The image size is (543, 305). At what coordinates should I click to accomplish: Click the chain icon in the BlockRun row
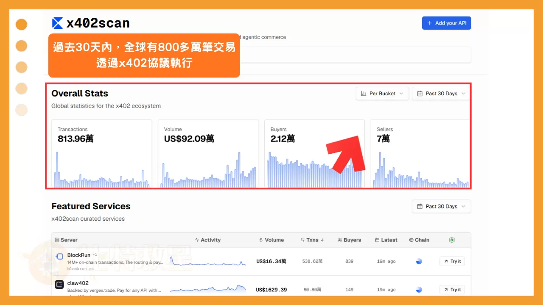point(419,261)
